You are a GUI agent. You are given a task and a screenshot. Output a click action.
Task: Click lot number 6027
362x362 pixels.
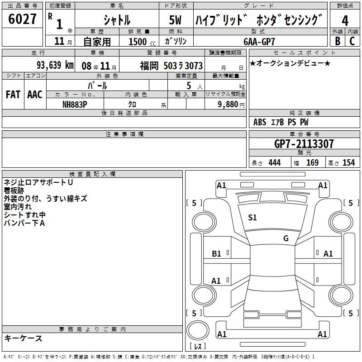pos(23,19)
